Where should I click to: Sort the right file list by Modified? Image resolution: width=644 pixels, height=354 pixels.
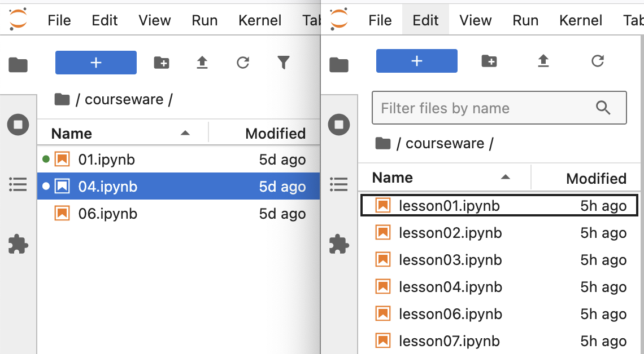(x=596, y=178)
